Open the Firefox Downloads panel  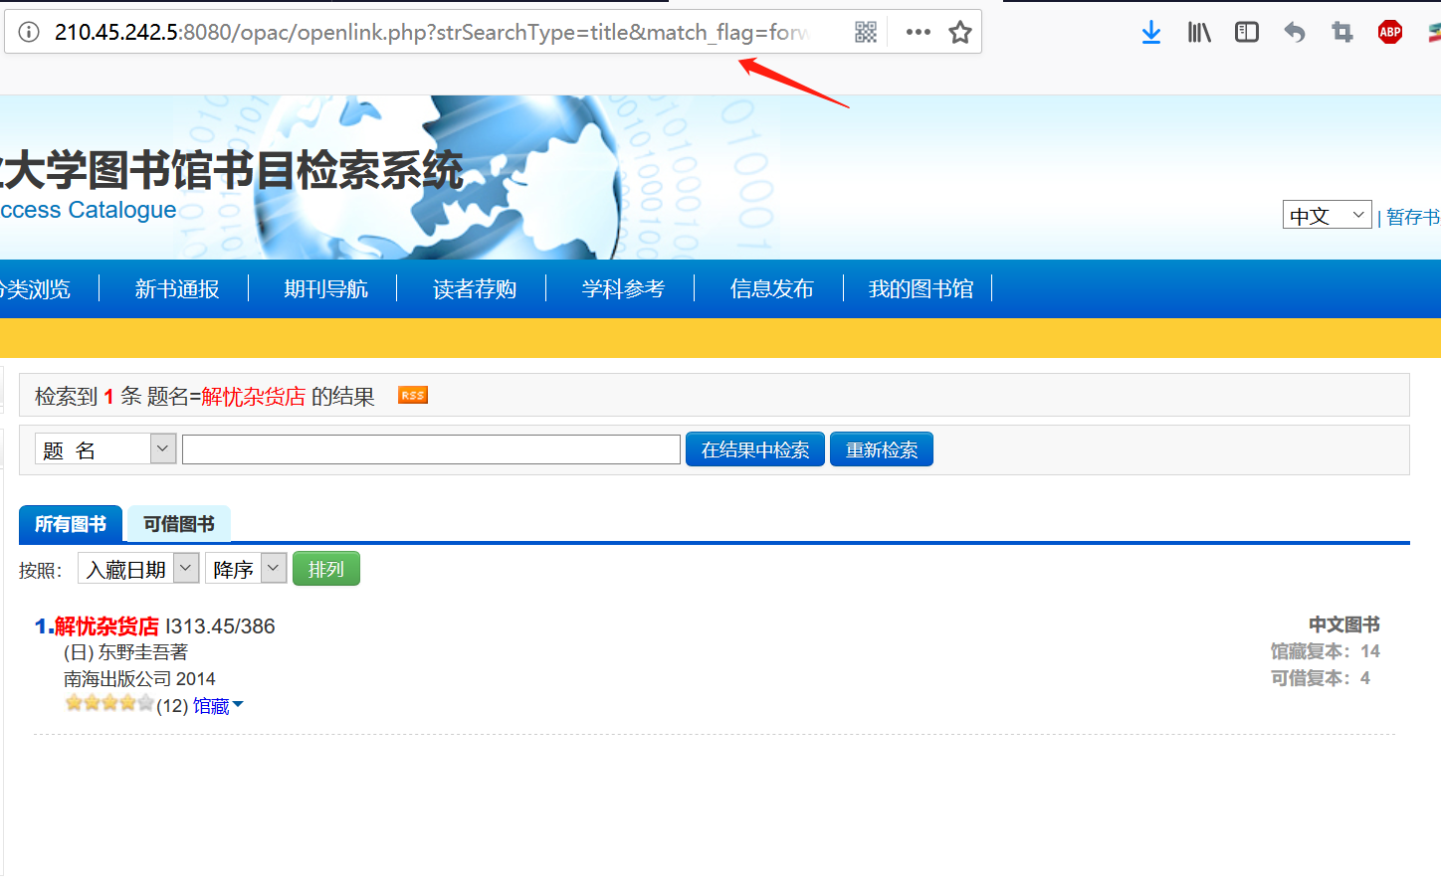point(1151,32)
